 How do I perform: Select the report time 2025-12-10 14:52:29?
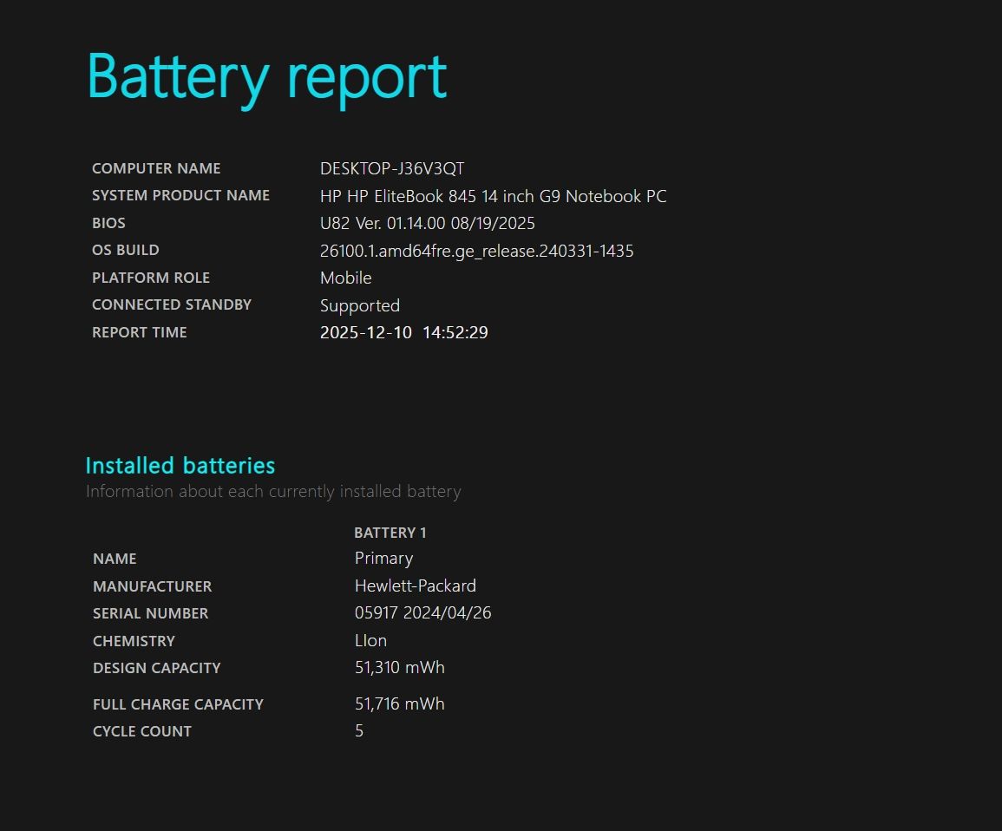[403, 332]
